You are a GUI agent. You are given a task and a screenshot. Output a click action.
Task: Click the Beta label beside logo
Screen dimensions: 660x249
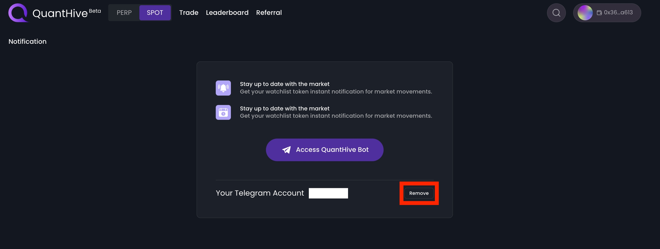(95, 11)
